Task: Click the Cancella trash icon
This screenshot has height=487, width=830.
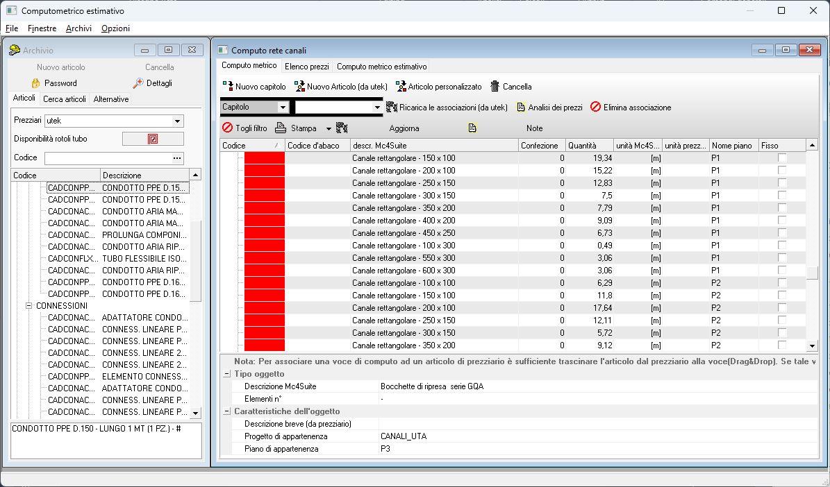Action: click(495, 87)
